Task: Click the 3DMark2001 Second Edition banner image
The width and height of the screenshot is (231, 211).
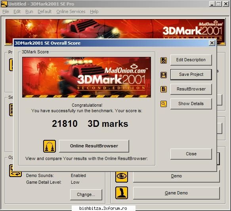Action: coord(86,77)
